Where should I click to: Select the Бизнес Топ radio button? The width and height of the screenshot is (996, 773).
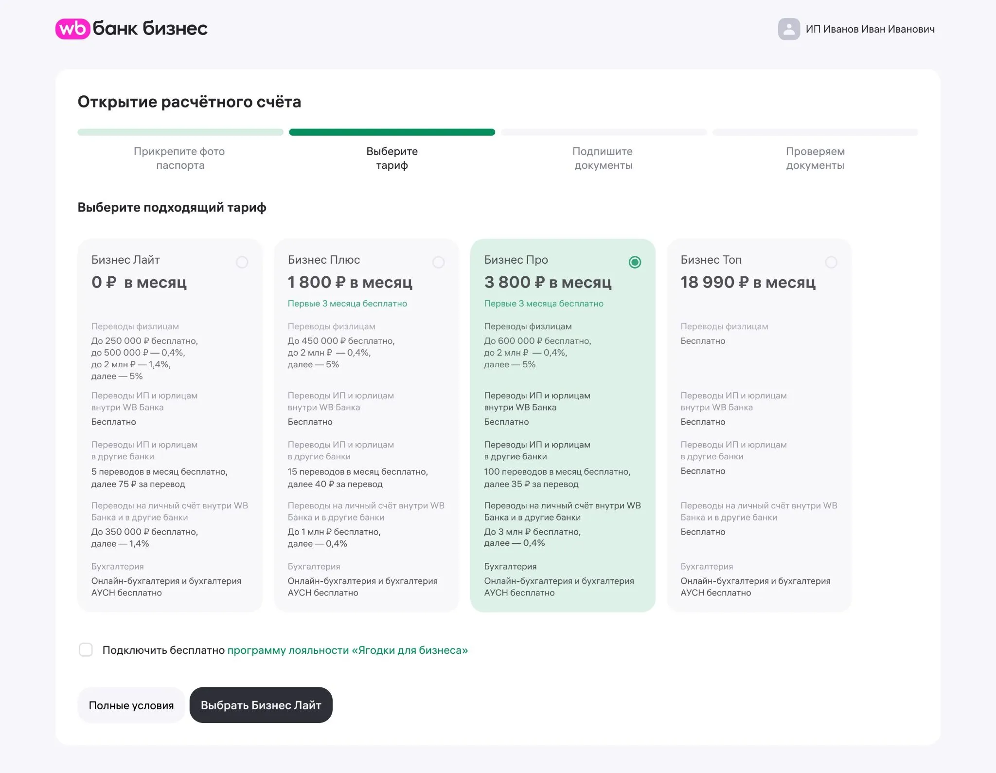[x=831, y=262]
